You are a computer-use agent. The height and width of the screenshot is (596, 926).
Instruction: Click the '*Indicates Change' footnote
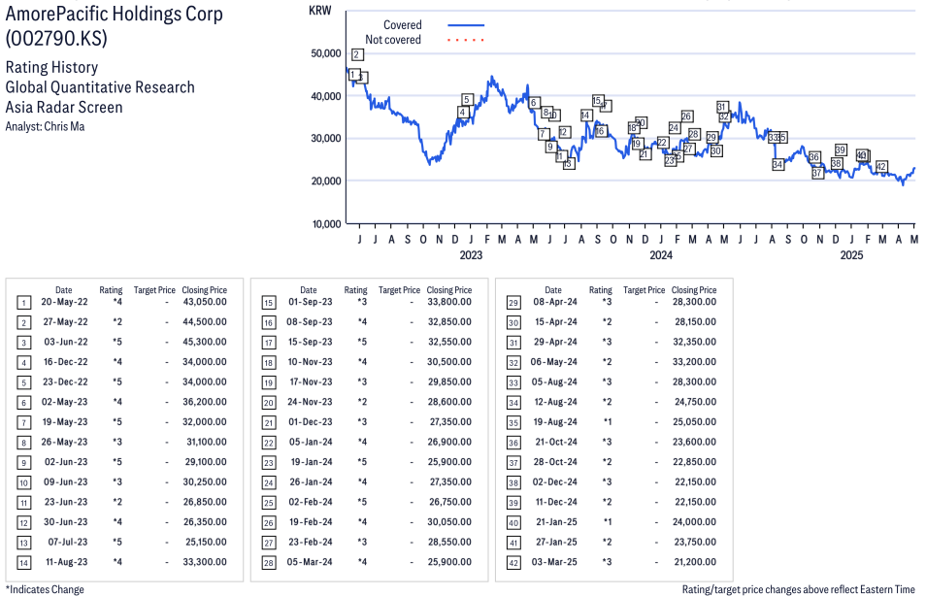pos(45,589)
